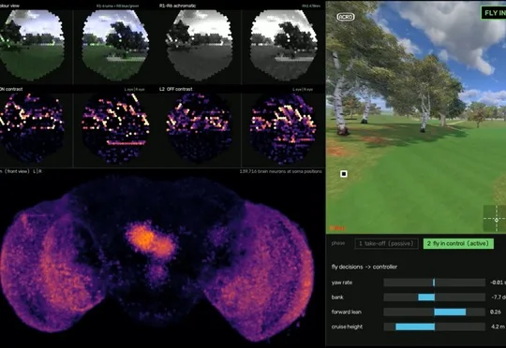Open the right-eye colour view thumbnail

[x=115, y=45]
